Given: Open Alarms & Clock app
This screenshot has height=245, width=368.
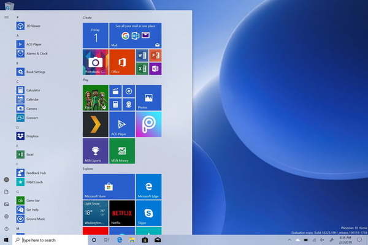Looking at the screenshot, I should pos(32,53).
